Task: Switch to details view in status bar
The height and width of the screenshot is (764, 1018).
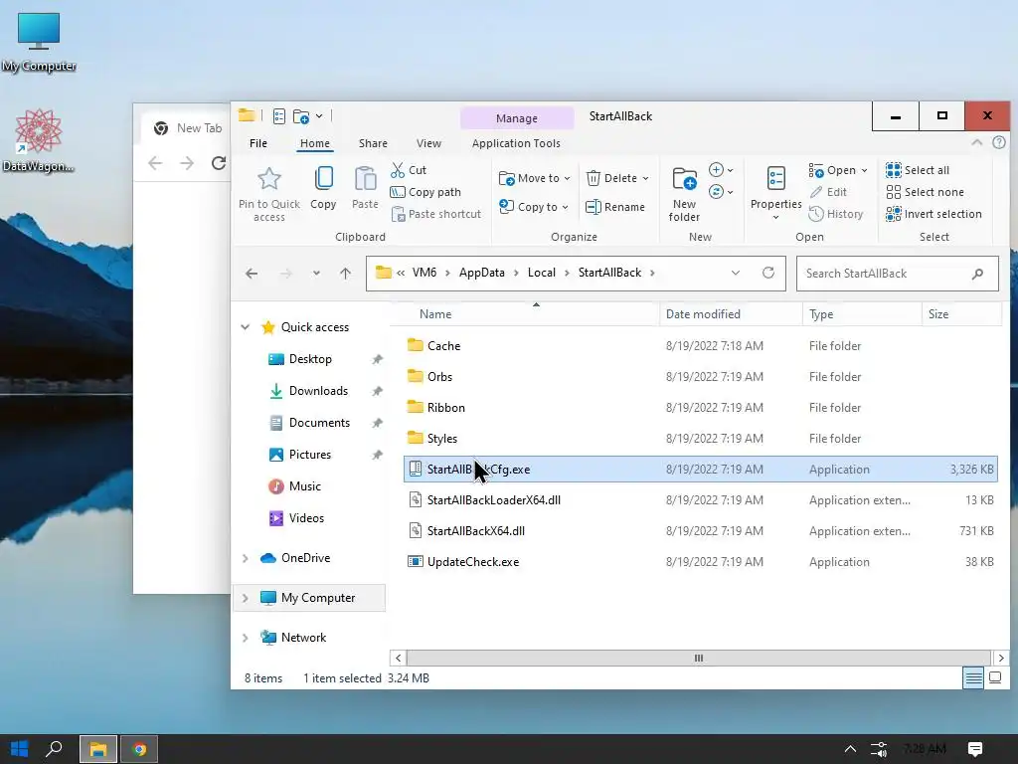Action: tap(973, 678)
